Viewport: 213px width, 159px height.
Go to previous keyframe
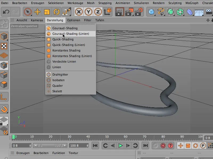tap(105, 145)
